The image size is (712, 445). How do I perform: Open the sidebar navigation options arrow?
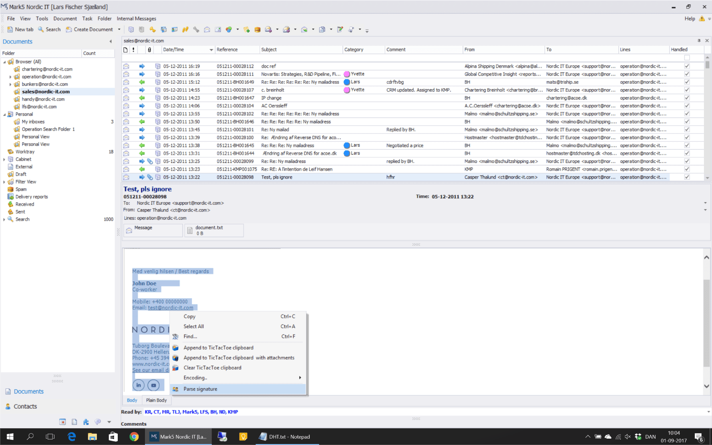109,422
